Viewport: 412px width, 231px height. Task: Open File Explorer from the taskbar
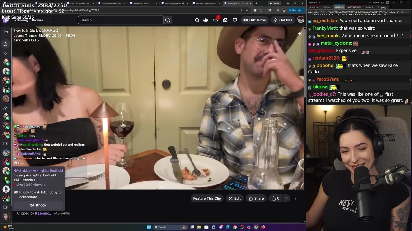click(199, 227)
